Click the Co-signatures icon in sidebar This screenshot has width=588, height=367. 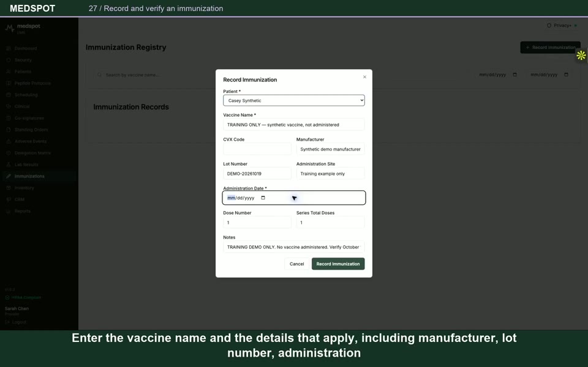tap(8, 118)
